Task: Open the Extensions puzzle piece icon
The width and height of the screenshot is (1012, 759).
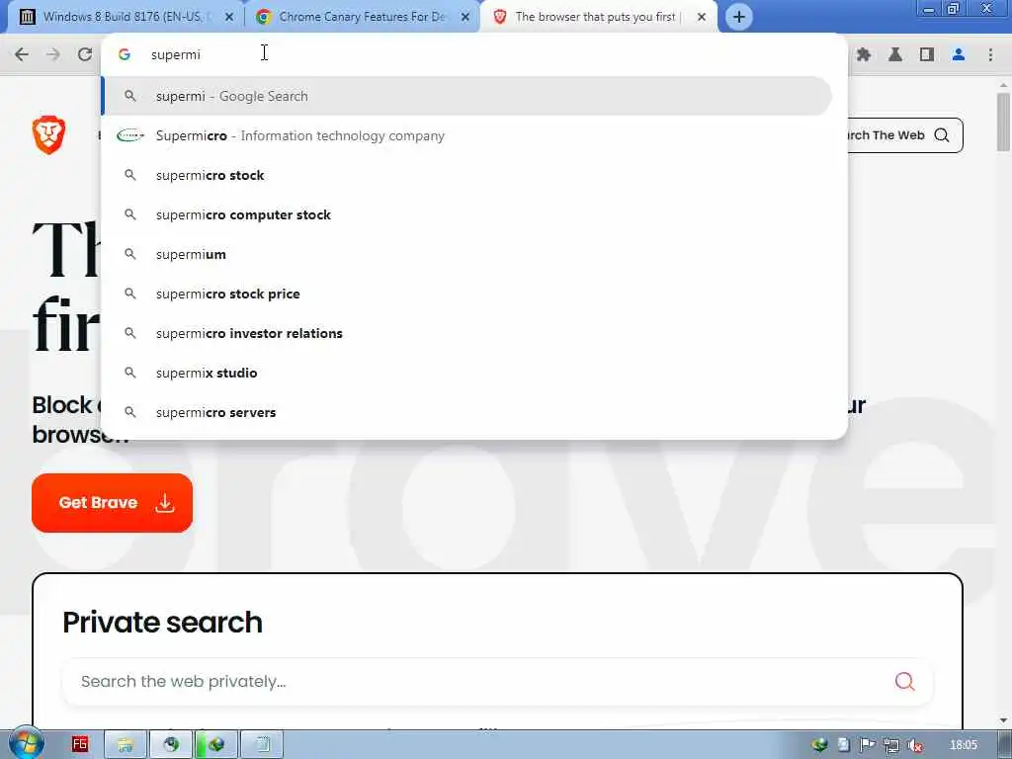Action: (864, 55)
